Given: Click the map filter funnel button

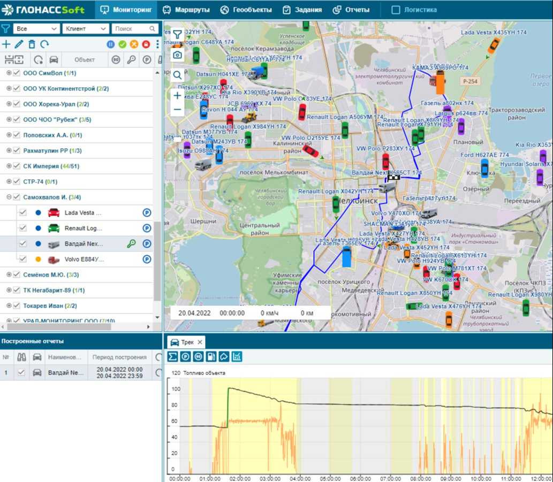Looking at the screenshot, I should (177, 34).
